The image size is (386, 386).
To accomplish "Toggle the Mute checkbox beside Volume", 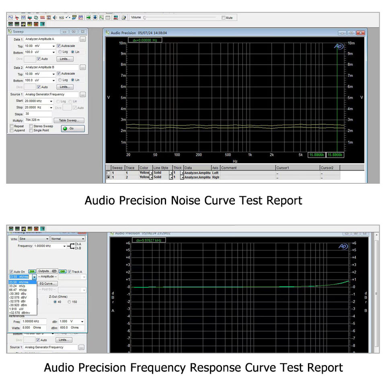I will click(x=223, y=18).
